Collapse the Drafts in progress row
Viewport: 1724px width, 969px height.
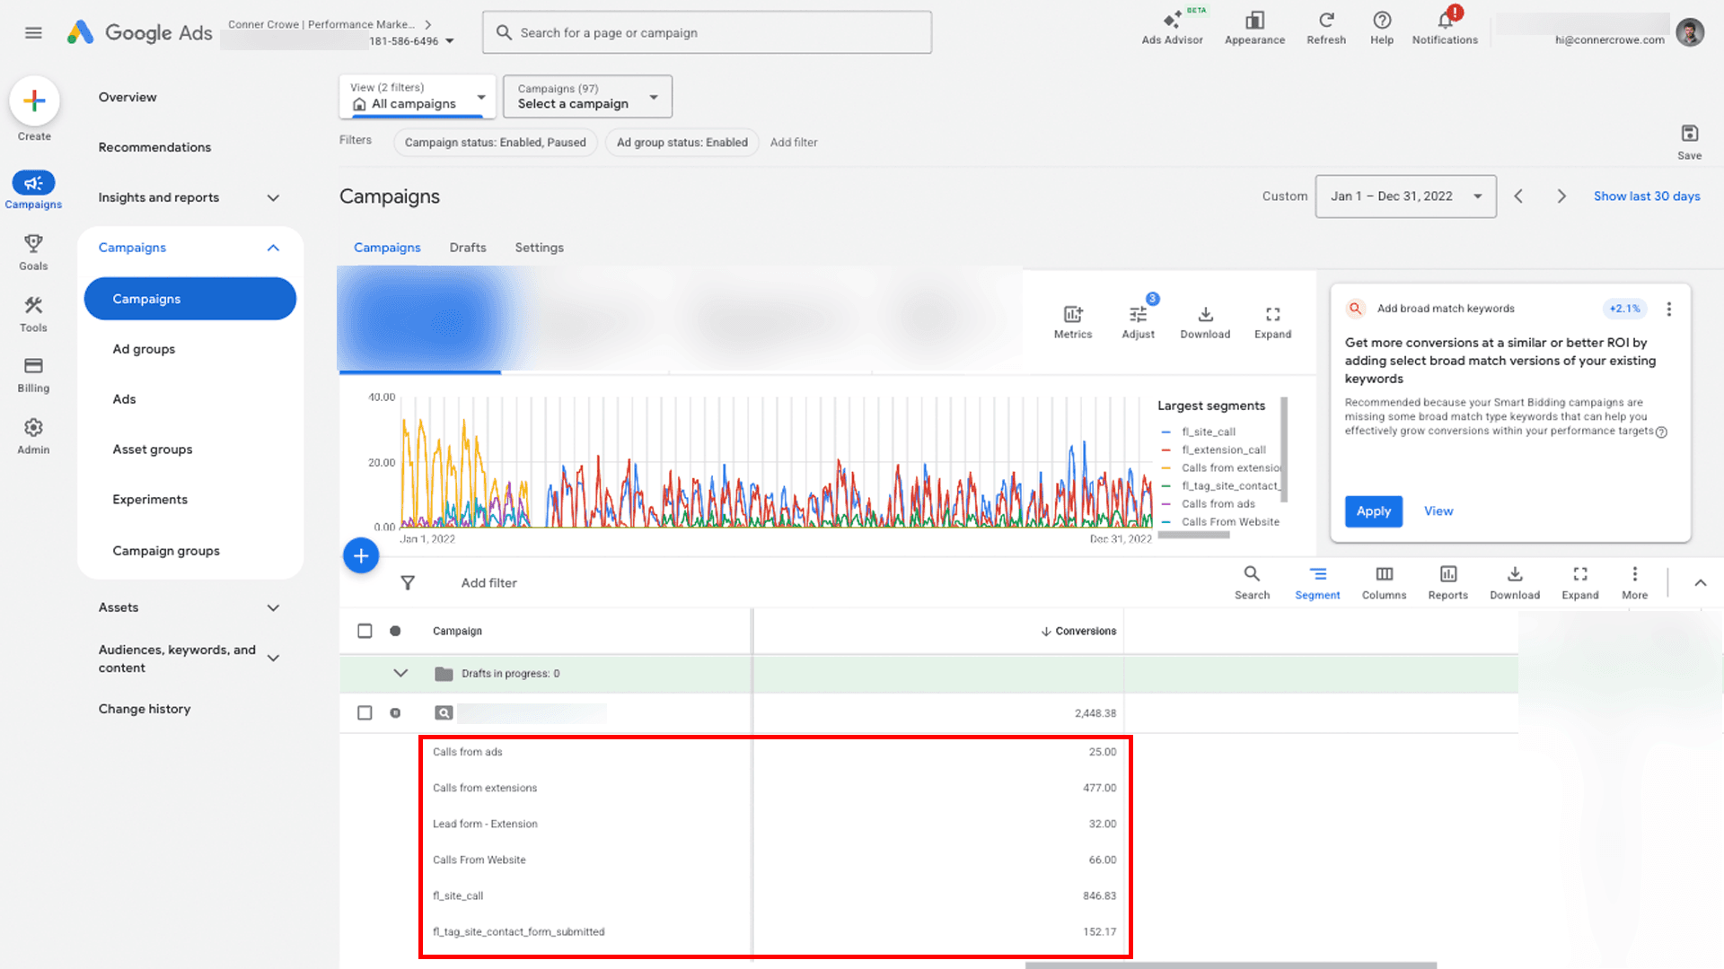coord(400,673)
